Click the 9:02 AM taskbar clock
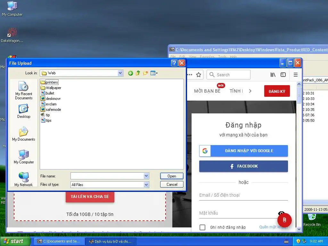This screenshot has width=328, height=246. 316,241
